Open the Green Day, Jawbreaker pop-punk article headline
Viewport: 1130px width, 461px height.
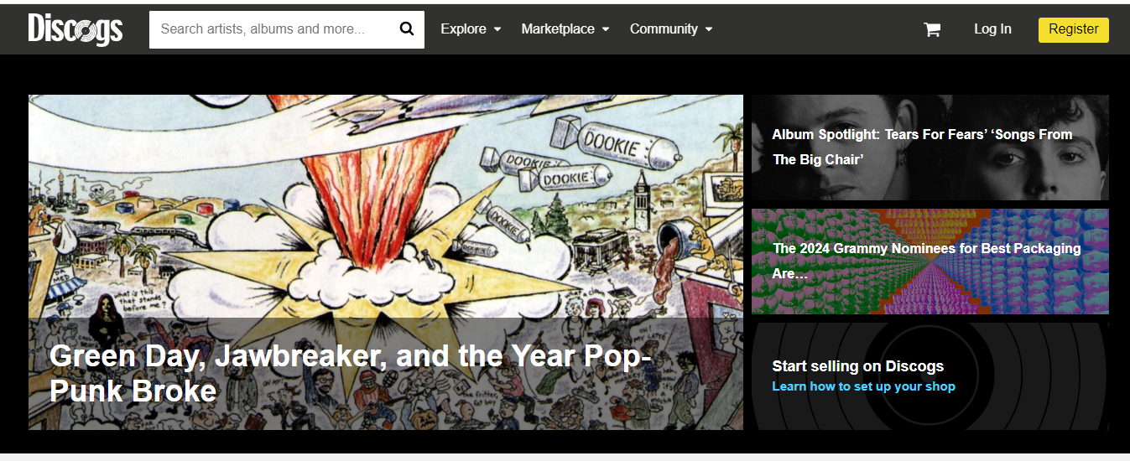click(x=351, y=373)
